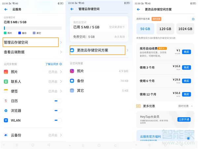This screenshot has width=198, height=149.
Task: Tap 免费空间: 5 GB row
Action: point(99,37)
